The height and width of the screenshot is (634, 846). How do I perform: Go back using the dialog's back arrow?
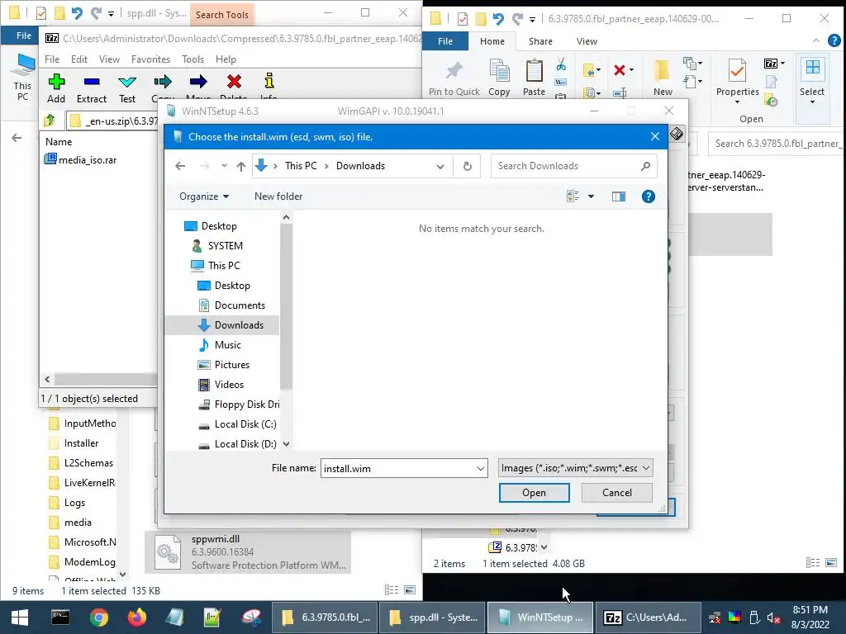(x=180, y=166)
